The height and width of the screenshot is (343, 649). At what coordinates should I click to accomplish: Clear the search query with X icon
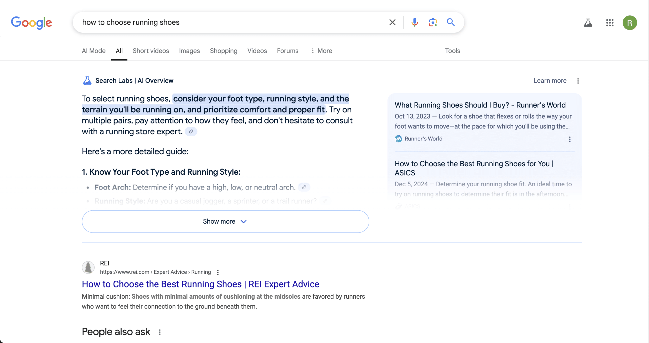[x=392, y=22]
